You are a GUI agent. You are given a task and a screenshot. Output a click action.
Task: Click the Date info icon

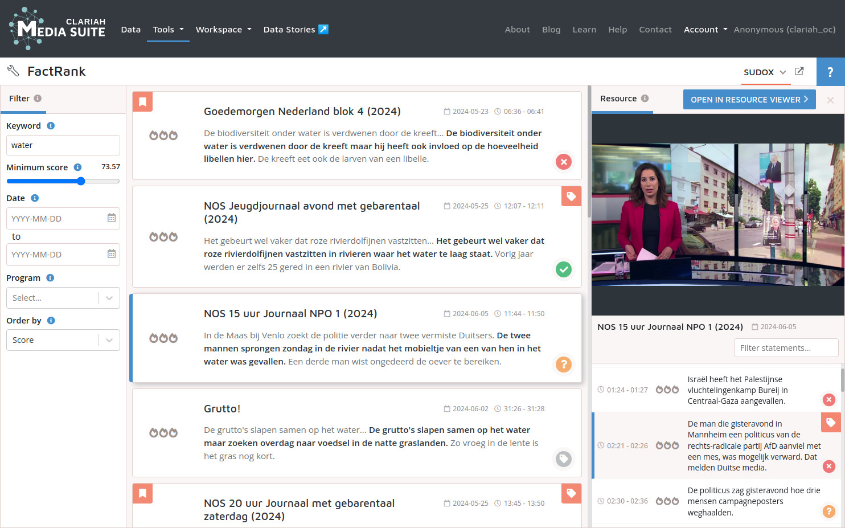[x=35, y=198]
